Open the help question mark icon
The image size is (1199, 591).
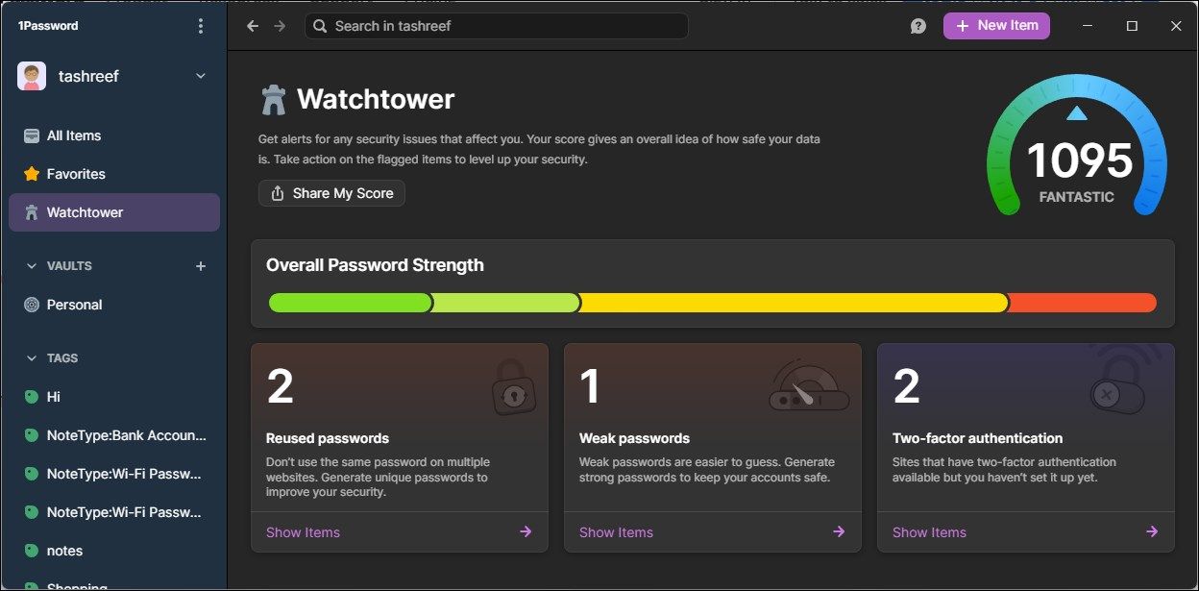[x=918, y=25]
